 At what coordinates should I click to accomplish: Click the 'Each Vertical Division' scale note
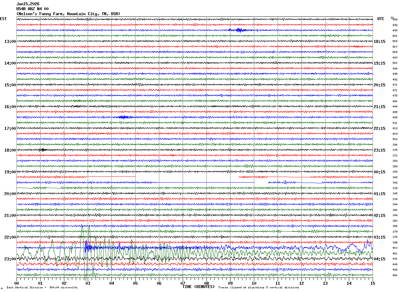(42, 288)
